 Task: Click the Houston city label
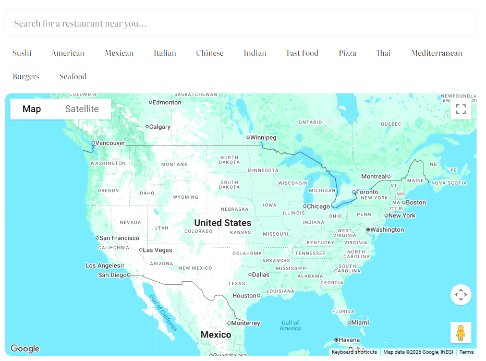[x=244, y=296]
